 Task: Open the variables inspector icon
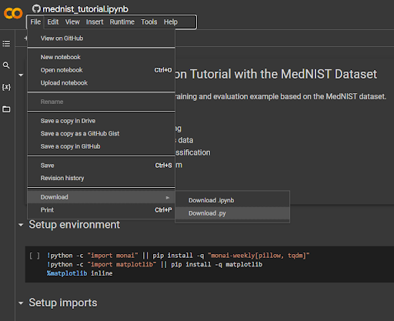6,87
